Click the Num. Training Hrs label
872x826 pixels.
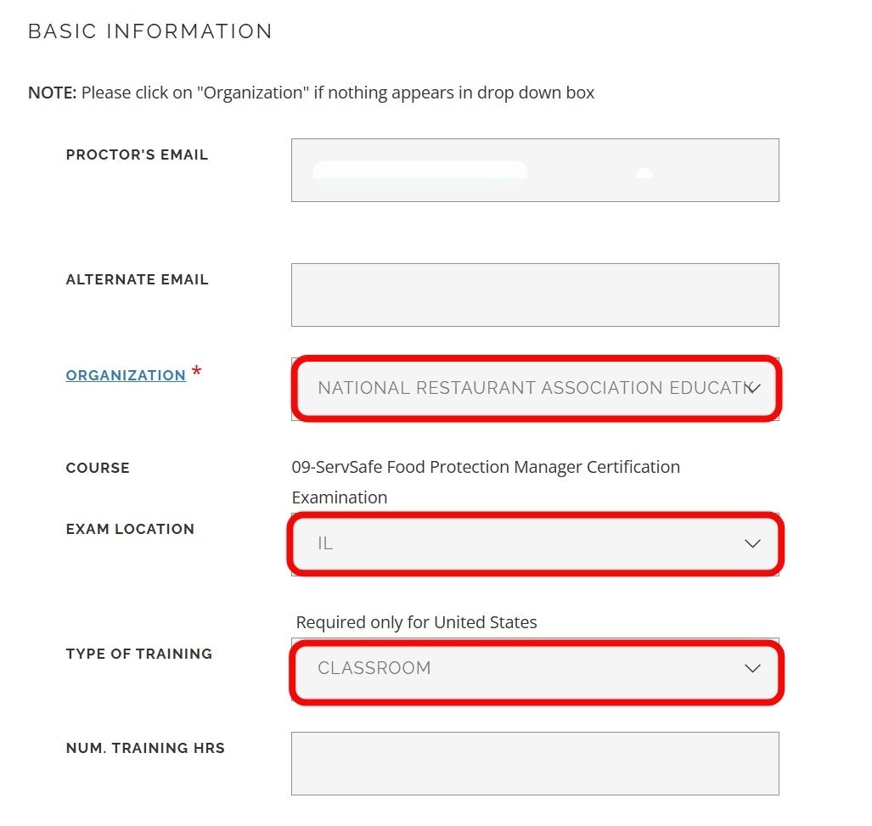(x=145, y=748)
